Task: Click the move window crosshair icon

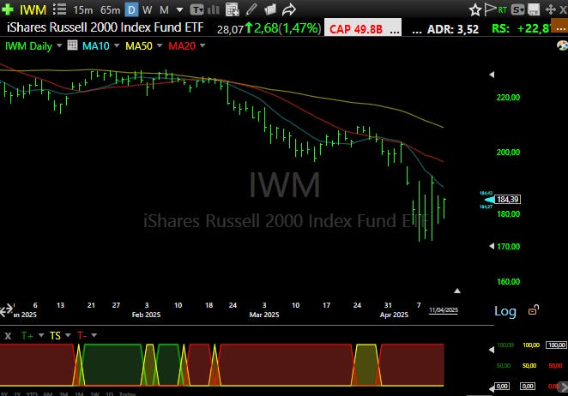Action: click(x=551, y=9)
